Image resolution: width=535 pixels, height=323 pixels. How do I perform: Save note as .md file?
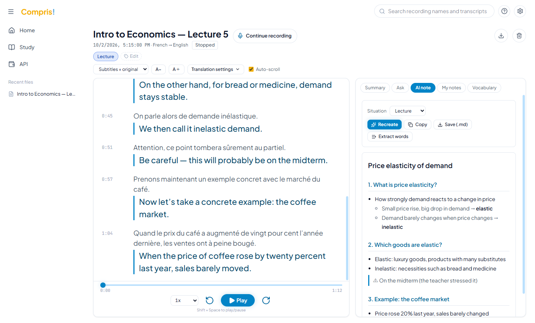click(453, 125)
